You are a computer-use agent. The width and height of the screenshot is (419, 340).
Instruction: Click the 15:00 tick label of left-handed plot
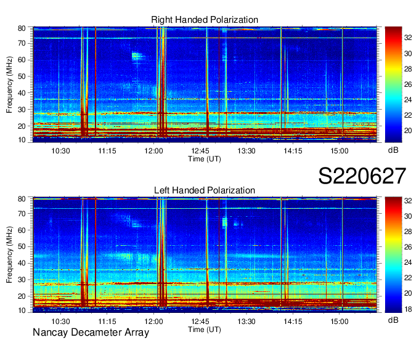[340, 322]
